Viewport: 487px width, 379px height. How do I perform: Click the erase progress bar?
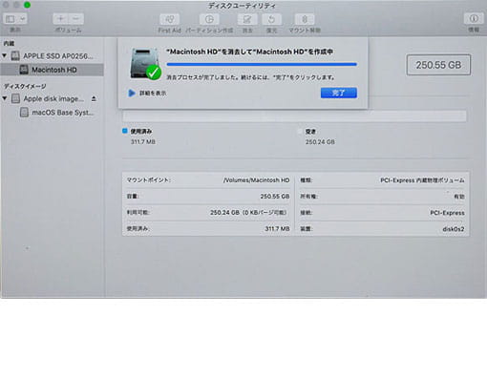262,64
